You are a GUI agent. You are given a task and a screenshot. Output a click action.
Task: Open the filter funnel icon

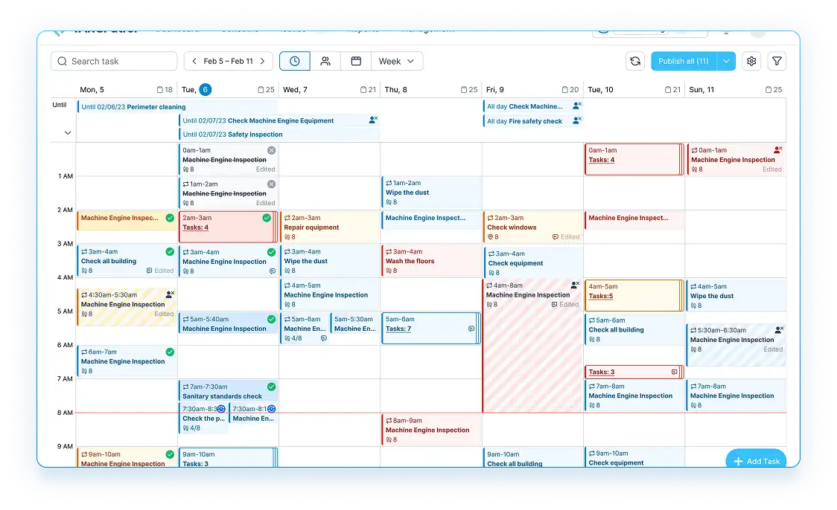coord(777,61)
